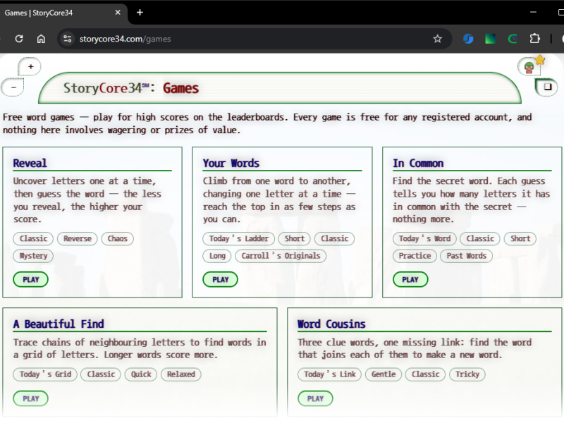This screenshot has width=564, height=423.
Task: Open the Reveal game title
Action: point(30,164)
